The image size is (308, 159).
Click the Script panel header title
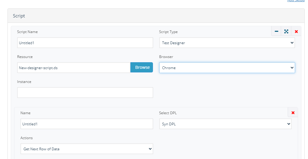pos(19,16)
